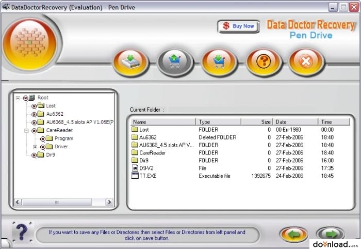The image size is (361, 249).
Task: Click the Deleted FOLDER type cell
Action: coord(218,137)
